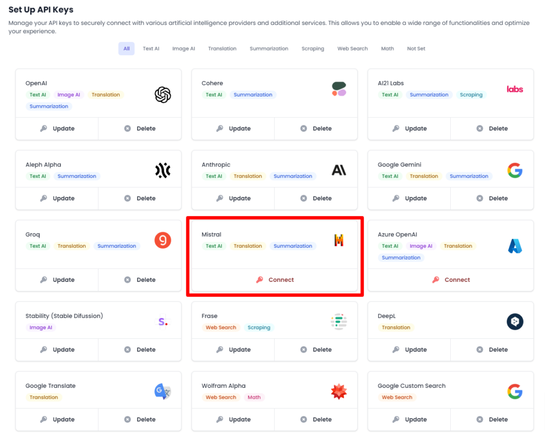The image size is (545, 441).
Task: Click the DeepL logo icon
Action: [x=515, y=322]
